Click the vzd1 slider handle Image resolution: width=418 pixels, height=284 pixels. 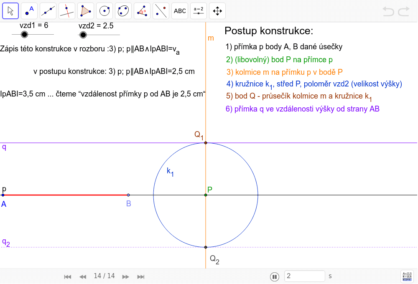pyautogui.click(x=24, y=34)
